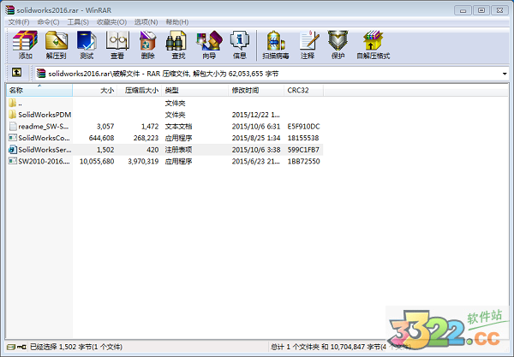Open the 文件(F) menu

click(x=19, y=22)
